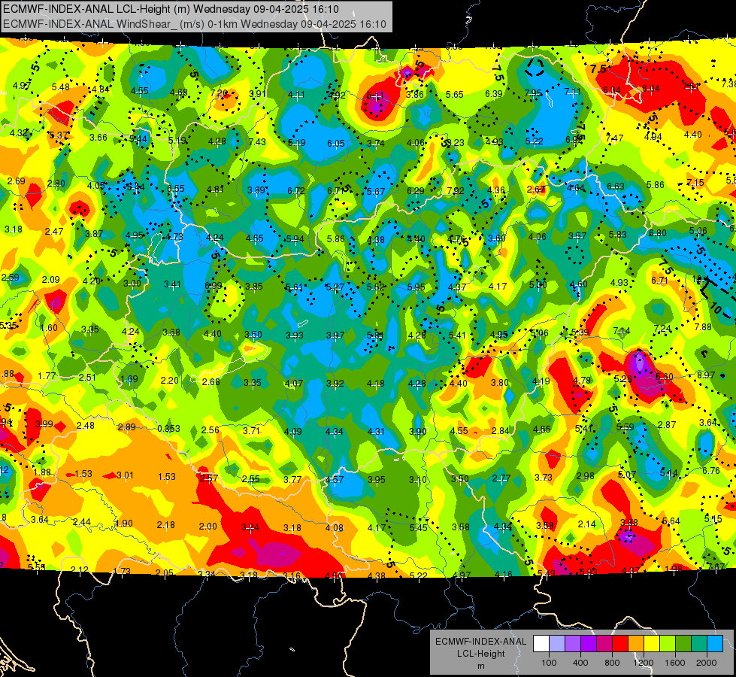
Task: Click the legend label 1600
Action: point(674,663)
